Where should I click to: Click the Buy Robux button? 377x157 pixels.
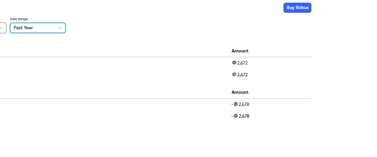297,8
